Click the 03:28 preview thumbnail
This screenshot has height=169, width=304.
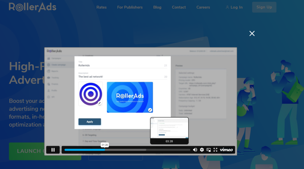click(x=169, y=131)
